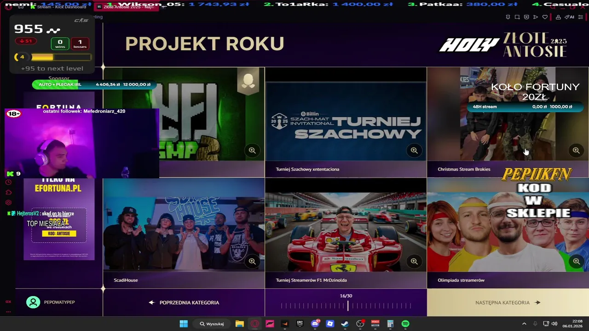Zoom into the Turniej Szachowy xntentaciona image

tap(414, 150)
